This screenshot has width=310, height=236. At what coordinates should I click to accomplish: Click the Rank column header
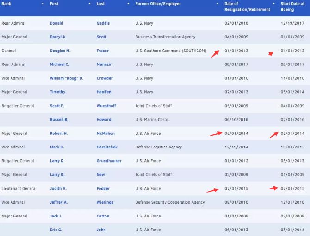[6, 4]
